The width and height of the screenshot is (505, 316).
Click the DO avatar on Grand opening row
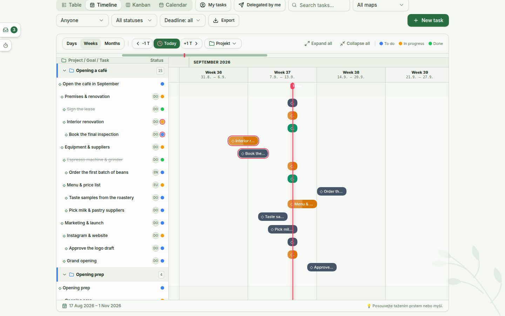point(156,261)
